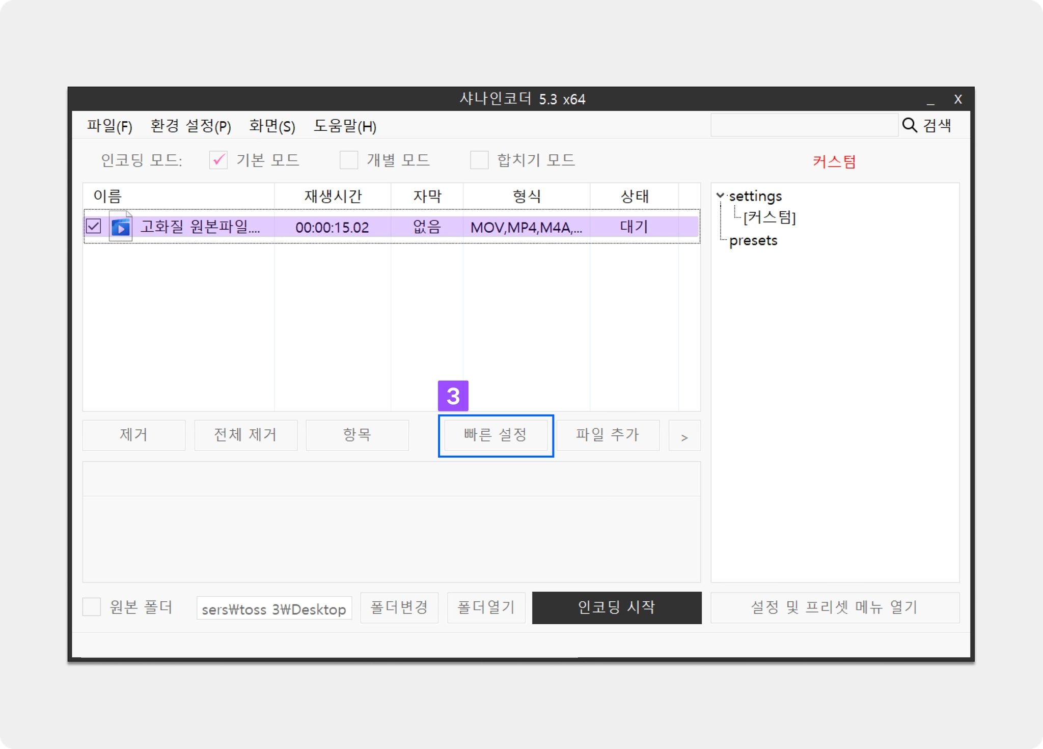
Task: Enable 합치기 모드 checkbox
Action: click(479, 160)
